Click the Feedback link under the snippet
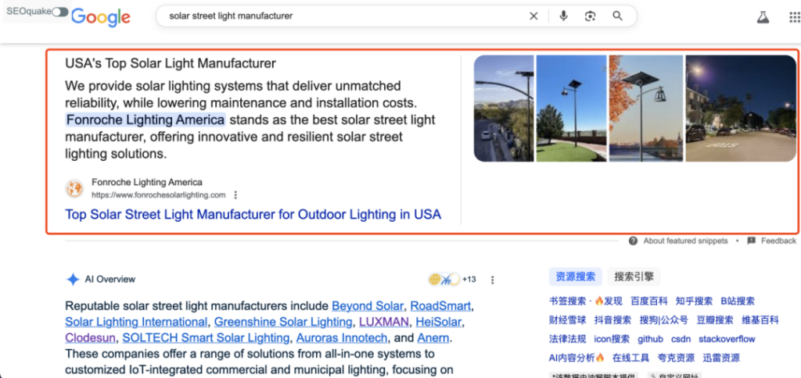This screenshot has width=801, height=378. tap(778, 241)
